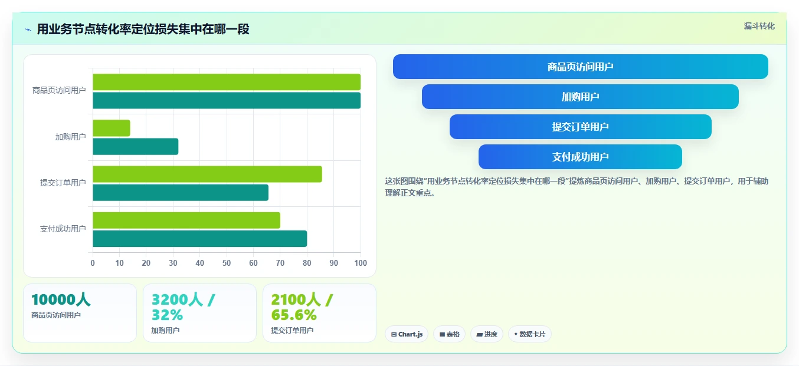The height and width of the screenshot is (366, 799).
Task: Click the chart y-axis label 加购用户
Action: [x=71, y=137]
